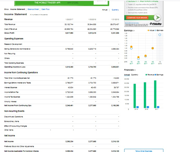Viewport: 180px width, 152px height.
Task: Click the Research Development row label
Action: pos(13,44)
